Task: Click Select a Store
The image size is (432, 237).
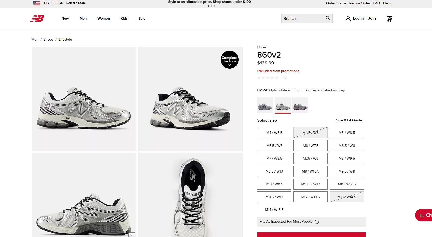Action: [x=76, y=3]
